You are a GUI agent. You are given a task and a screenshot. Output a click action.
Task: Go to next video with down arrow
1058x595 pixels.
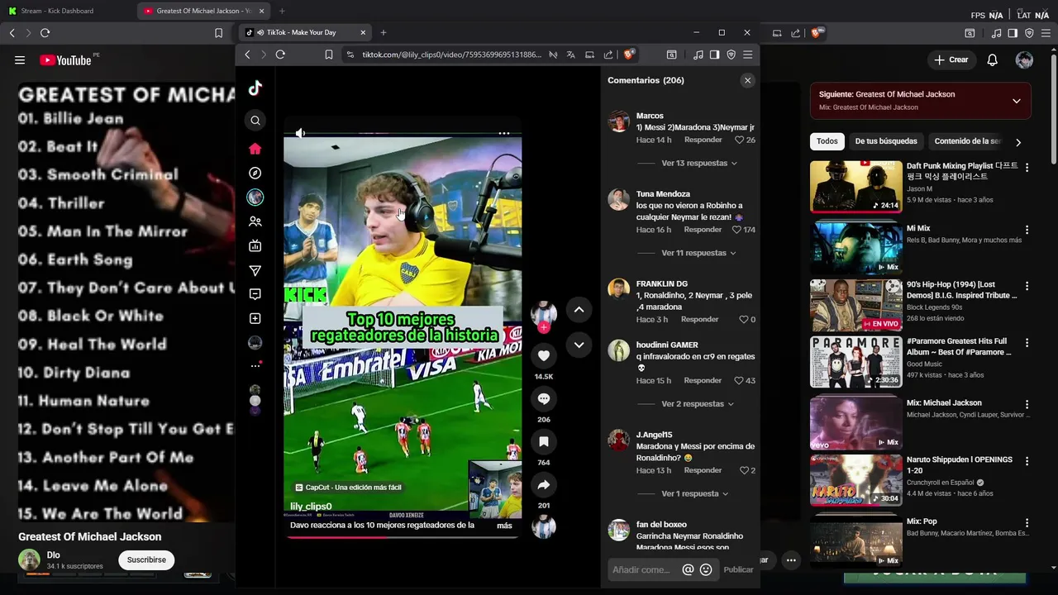pos(579,345)
